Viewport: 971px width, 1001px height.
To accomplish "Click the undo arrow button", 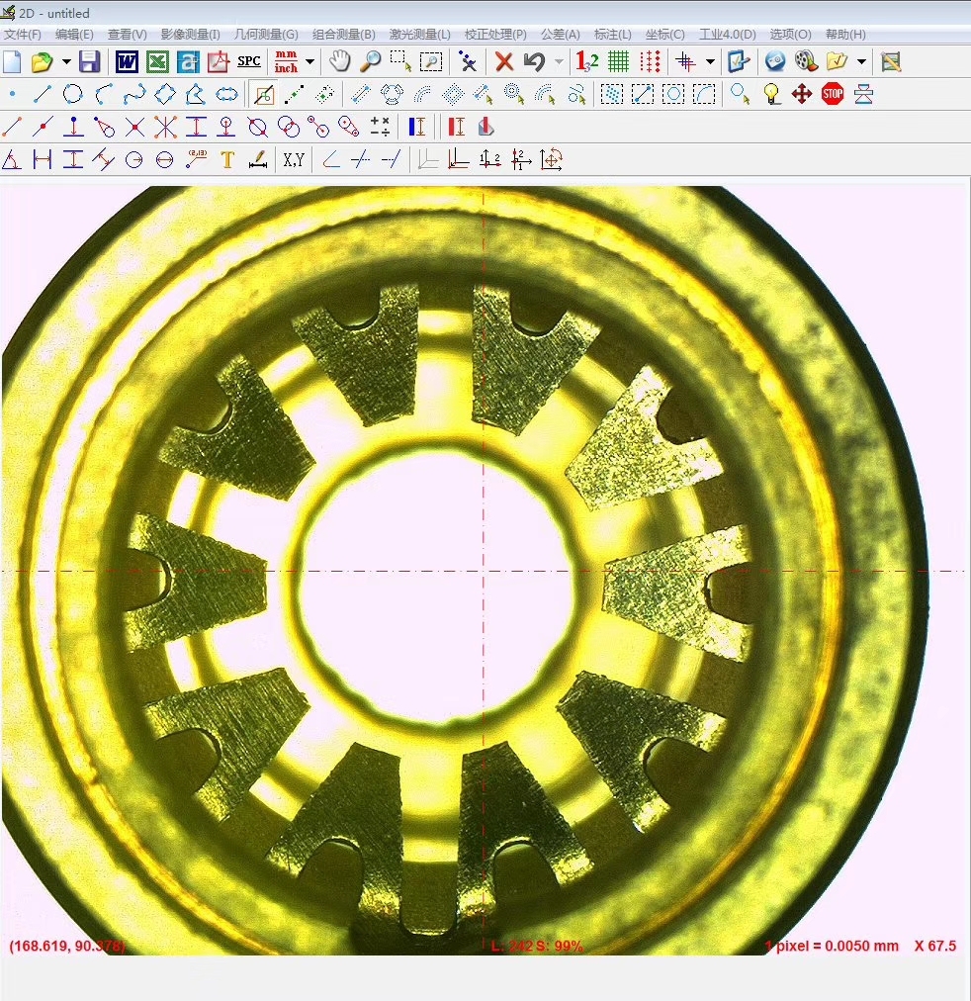I will pos(534,62).
